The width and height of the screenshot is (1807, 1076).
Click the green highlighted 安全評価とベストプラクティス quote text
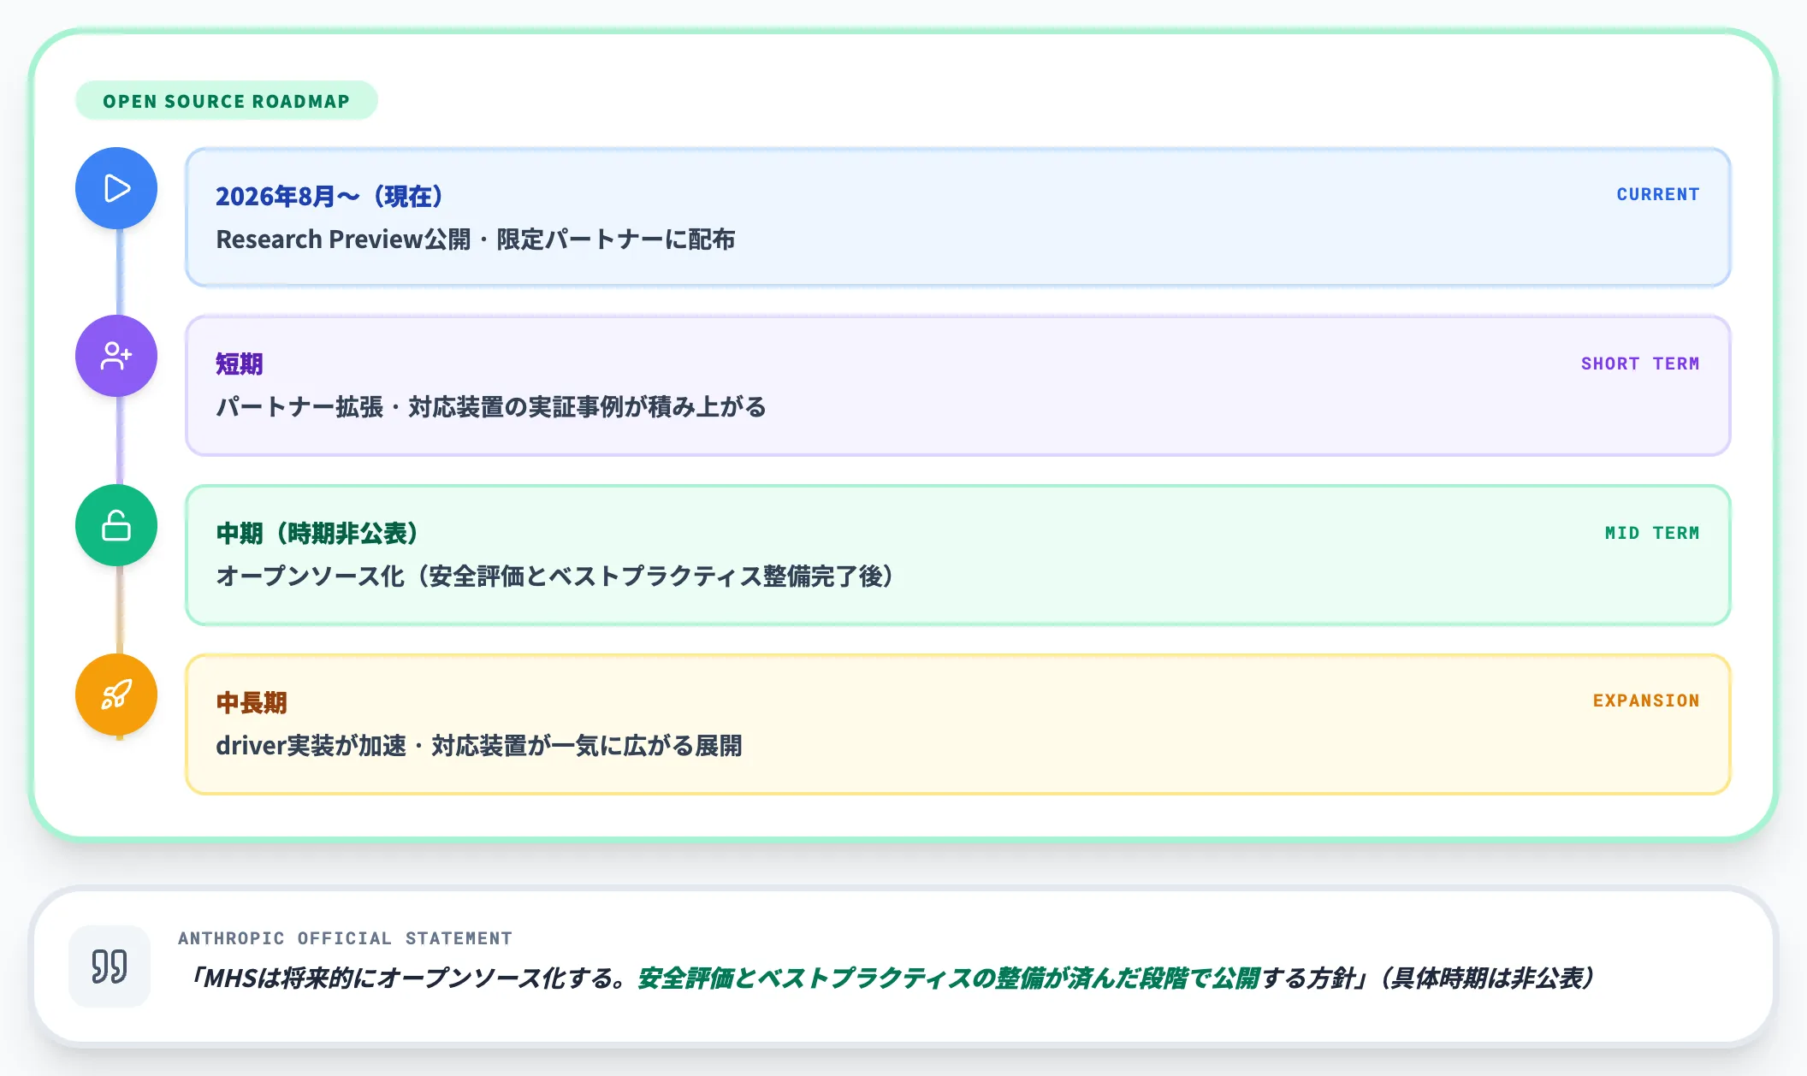point(948,978)
